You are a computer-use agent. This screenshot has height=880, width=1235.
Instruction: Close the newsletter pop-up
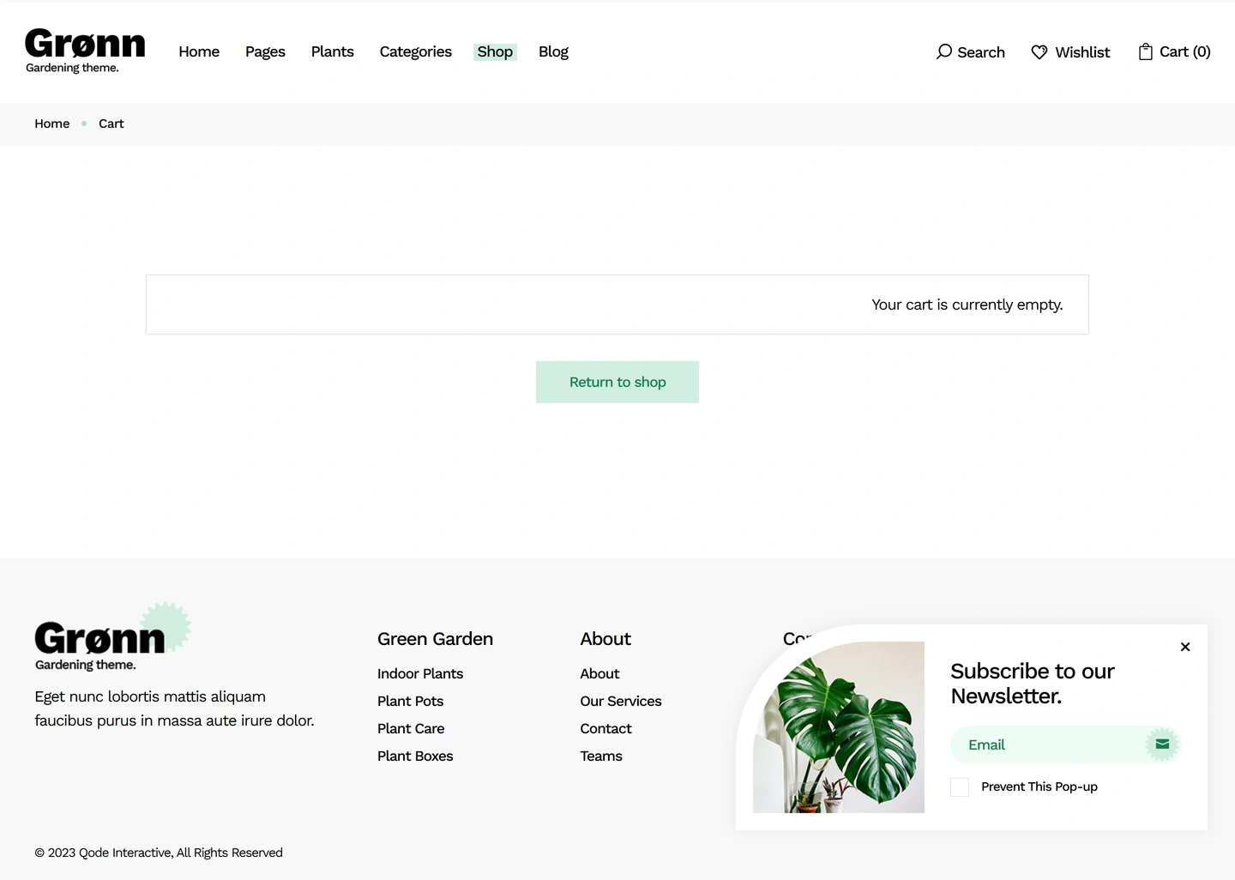pyautogui.click(x=1185, y=647)
